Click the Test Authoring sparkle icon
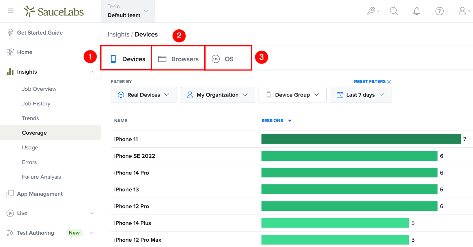Viewport: 473px width, 247px height. click(10, 233)
